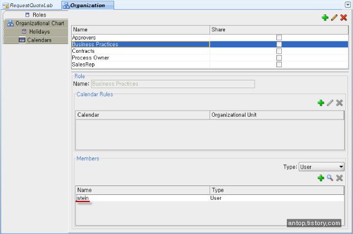Click the members Name column header
353x234 pixels.
(x=142, y=190)
